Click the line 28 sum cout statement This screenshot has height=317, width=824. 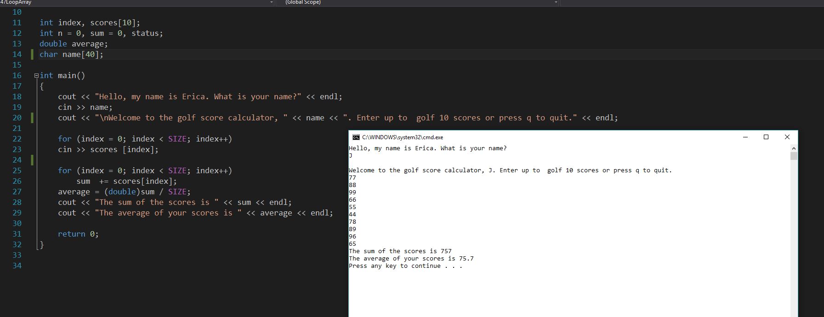pos(175,202)
